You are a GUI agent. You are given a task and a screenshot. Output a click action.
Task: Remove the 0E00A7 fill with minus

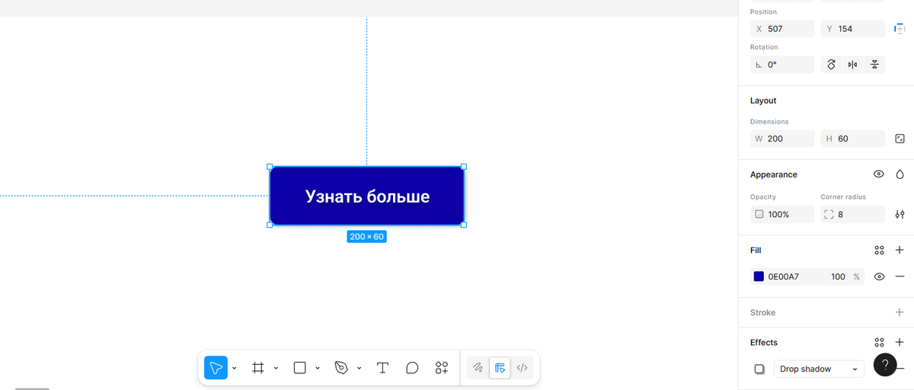point(900,277)
